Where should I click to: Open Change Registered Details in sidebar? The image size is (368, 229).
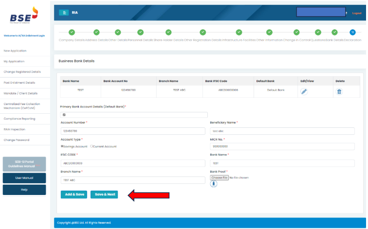[x=22, y=71]
